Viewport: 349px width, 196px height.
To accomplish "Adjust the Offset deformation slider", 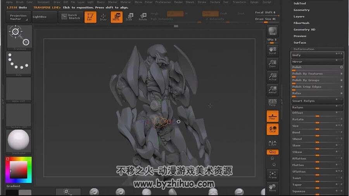I will coord(317,113).
